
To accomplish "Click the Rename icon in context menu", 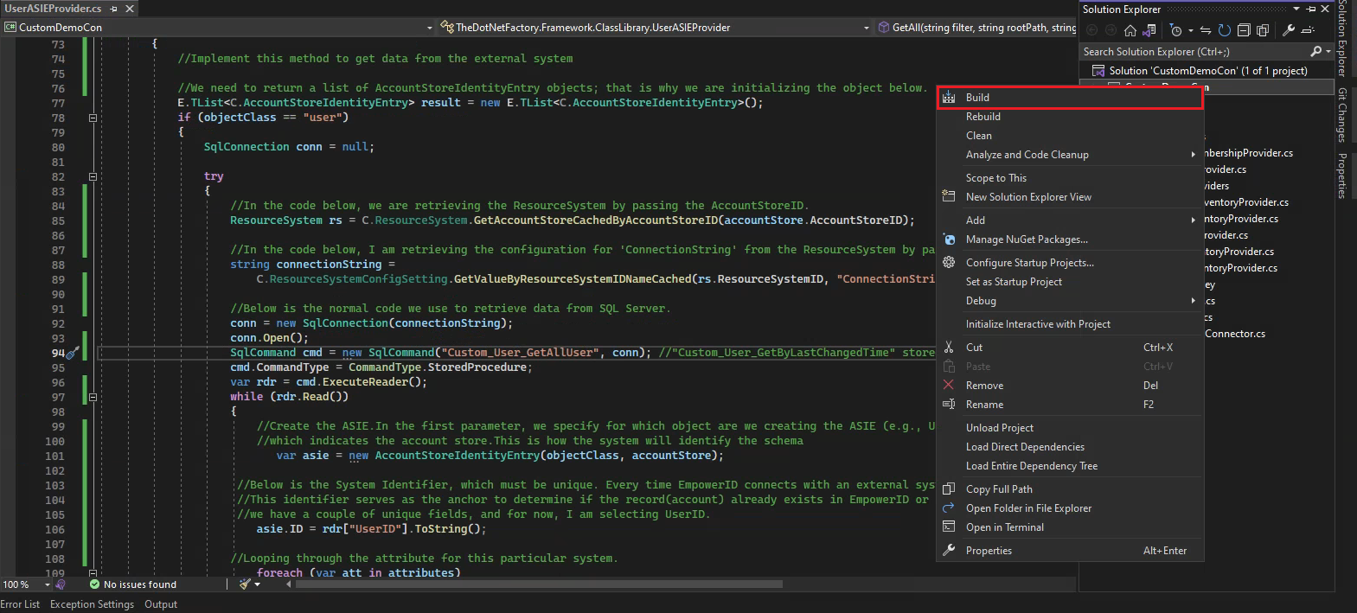I will click(949, 404).
